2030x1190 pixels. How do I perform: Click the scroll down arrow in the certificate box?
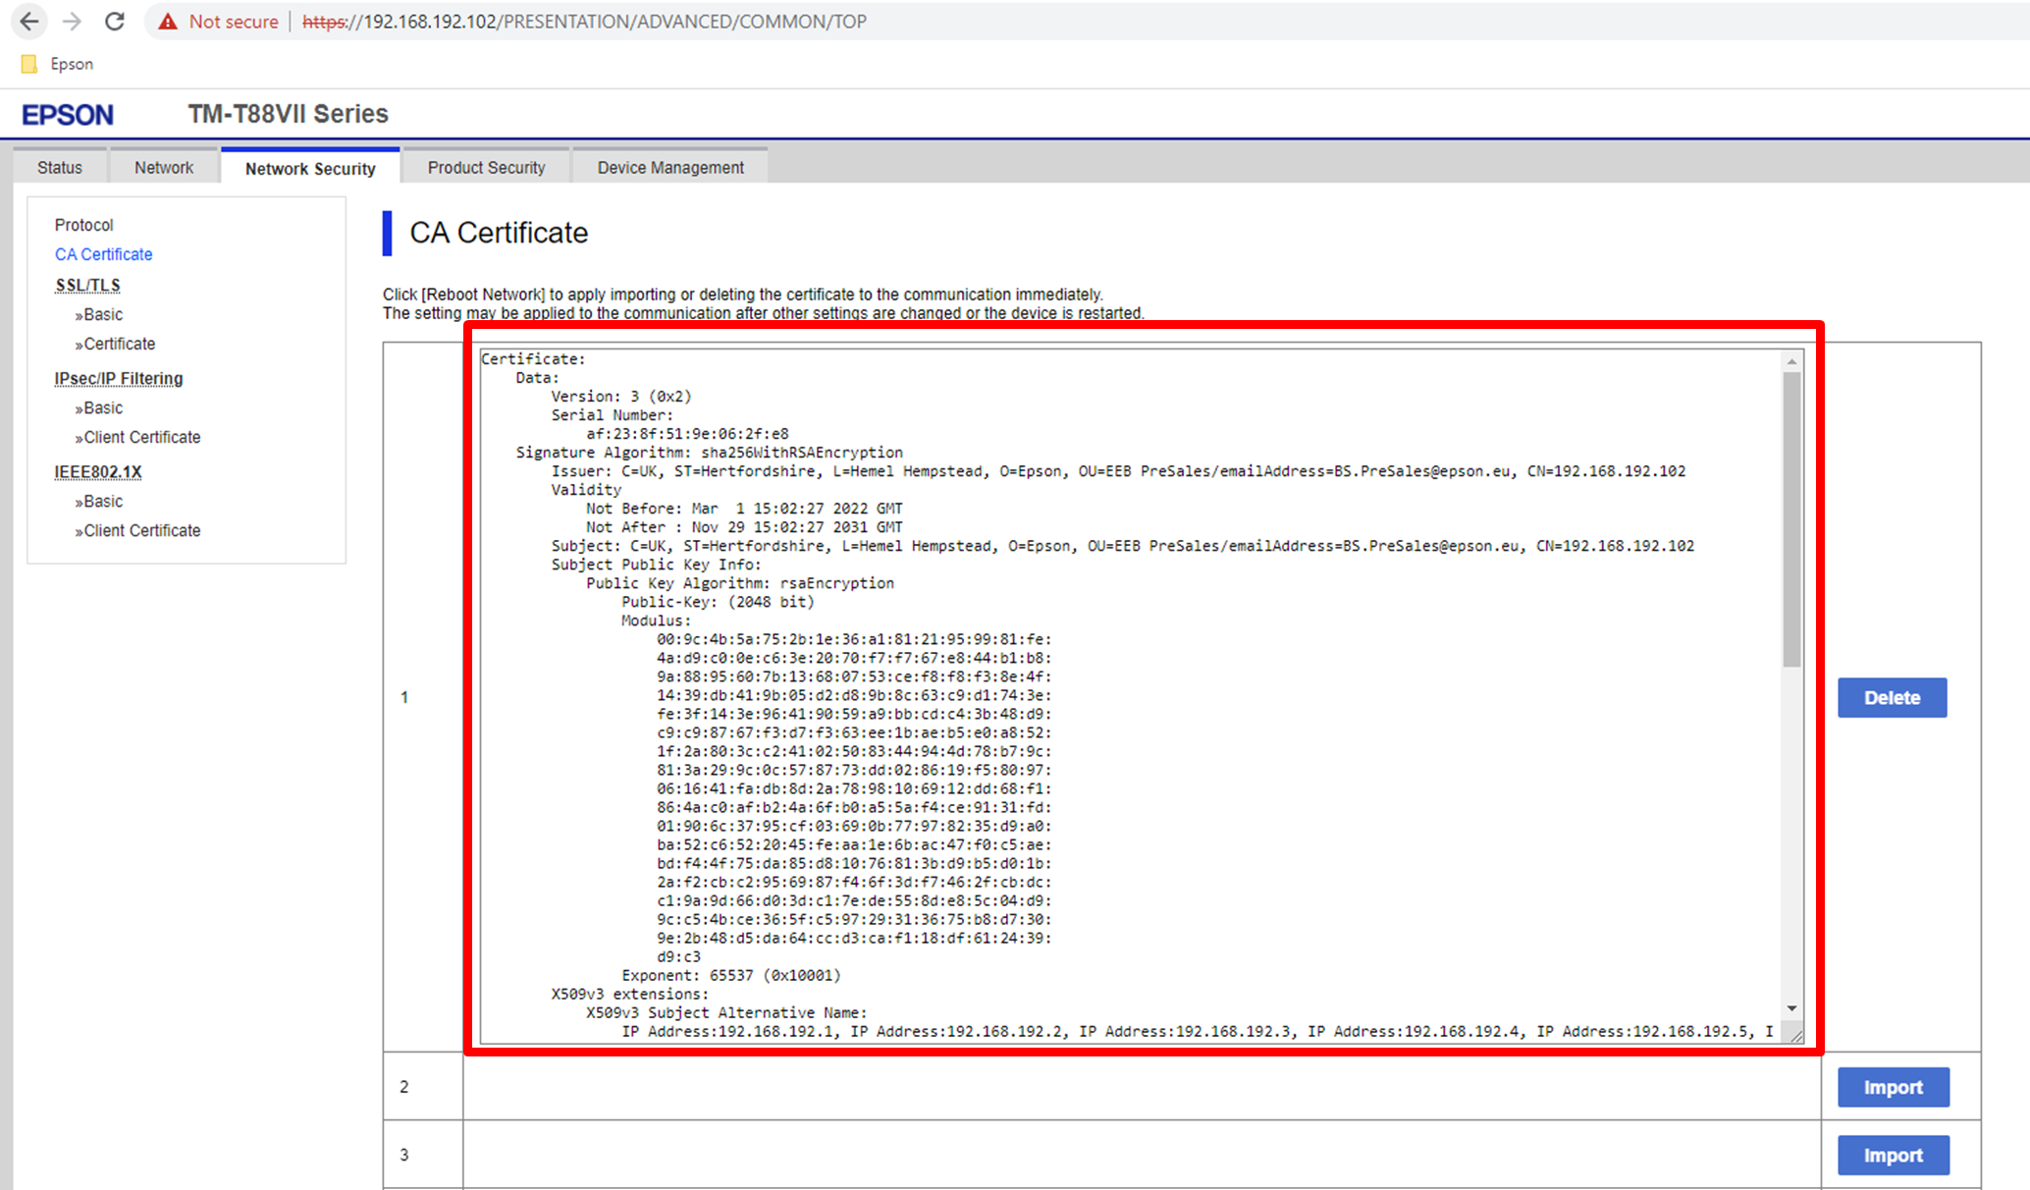point(1792,1008)
